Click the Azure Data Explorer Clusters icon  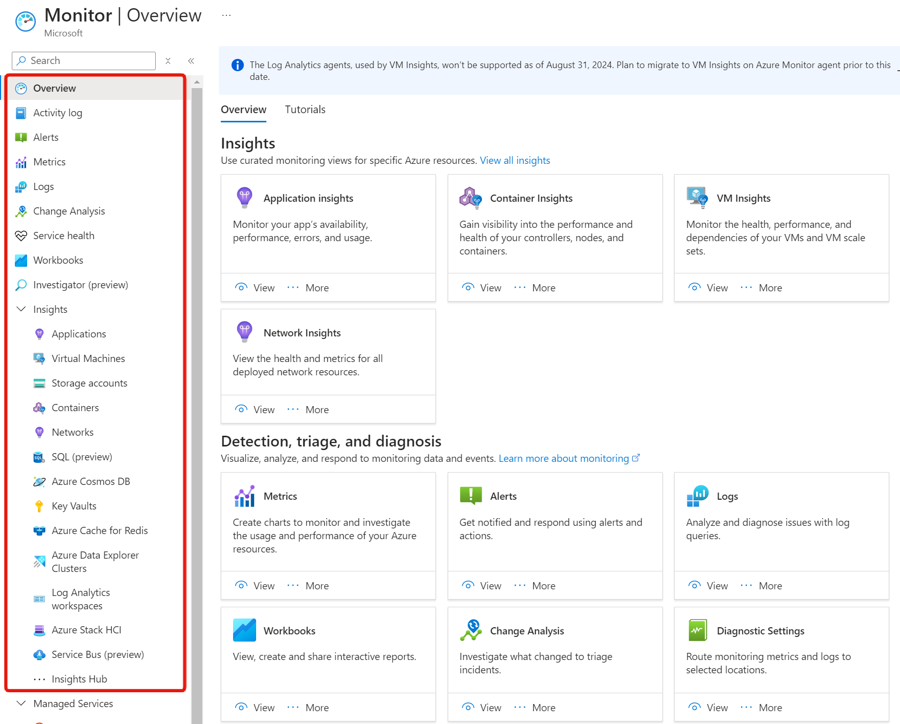point(39,562)
